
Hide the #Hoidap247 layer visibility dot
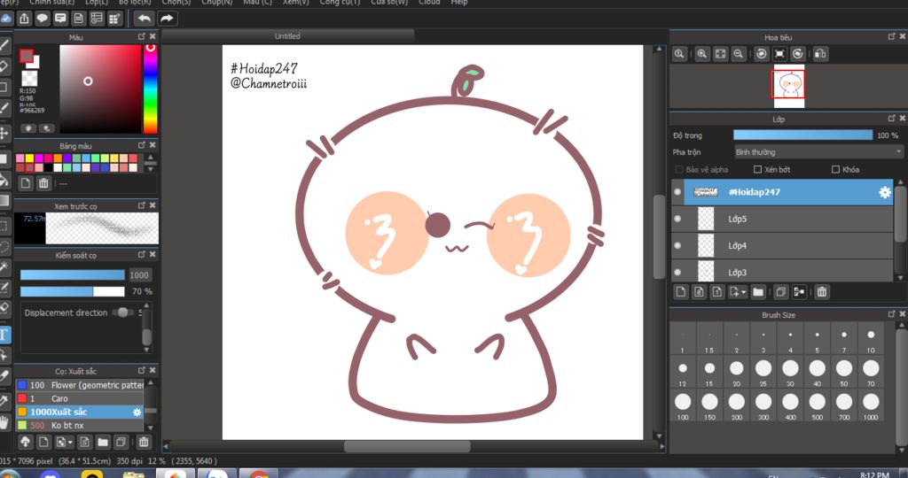(x=677, y=192)
